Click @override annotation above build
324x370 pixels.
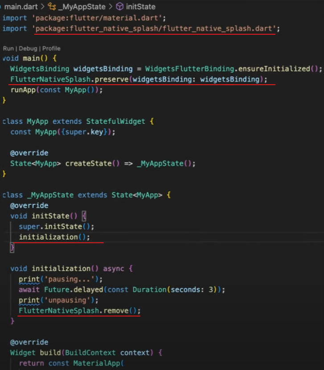click(29, 342)
